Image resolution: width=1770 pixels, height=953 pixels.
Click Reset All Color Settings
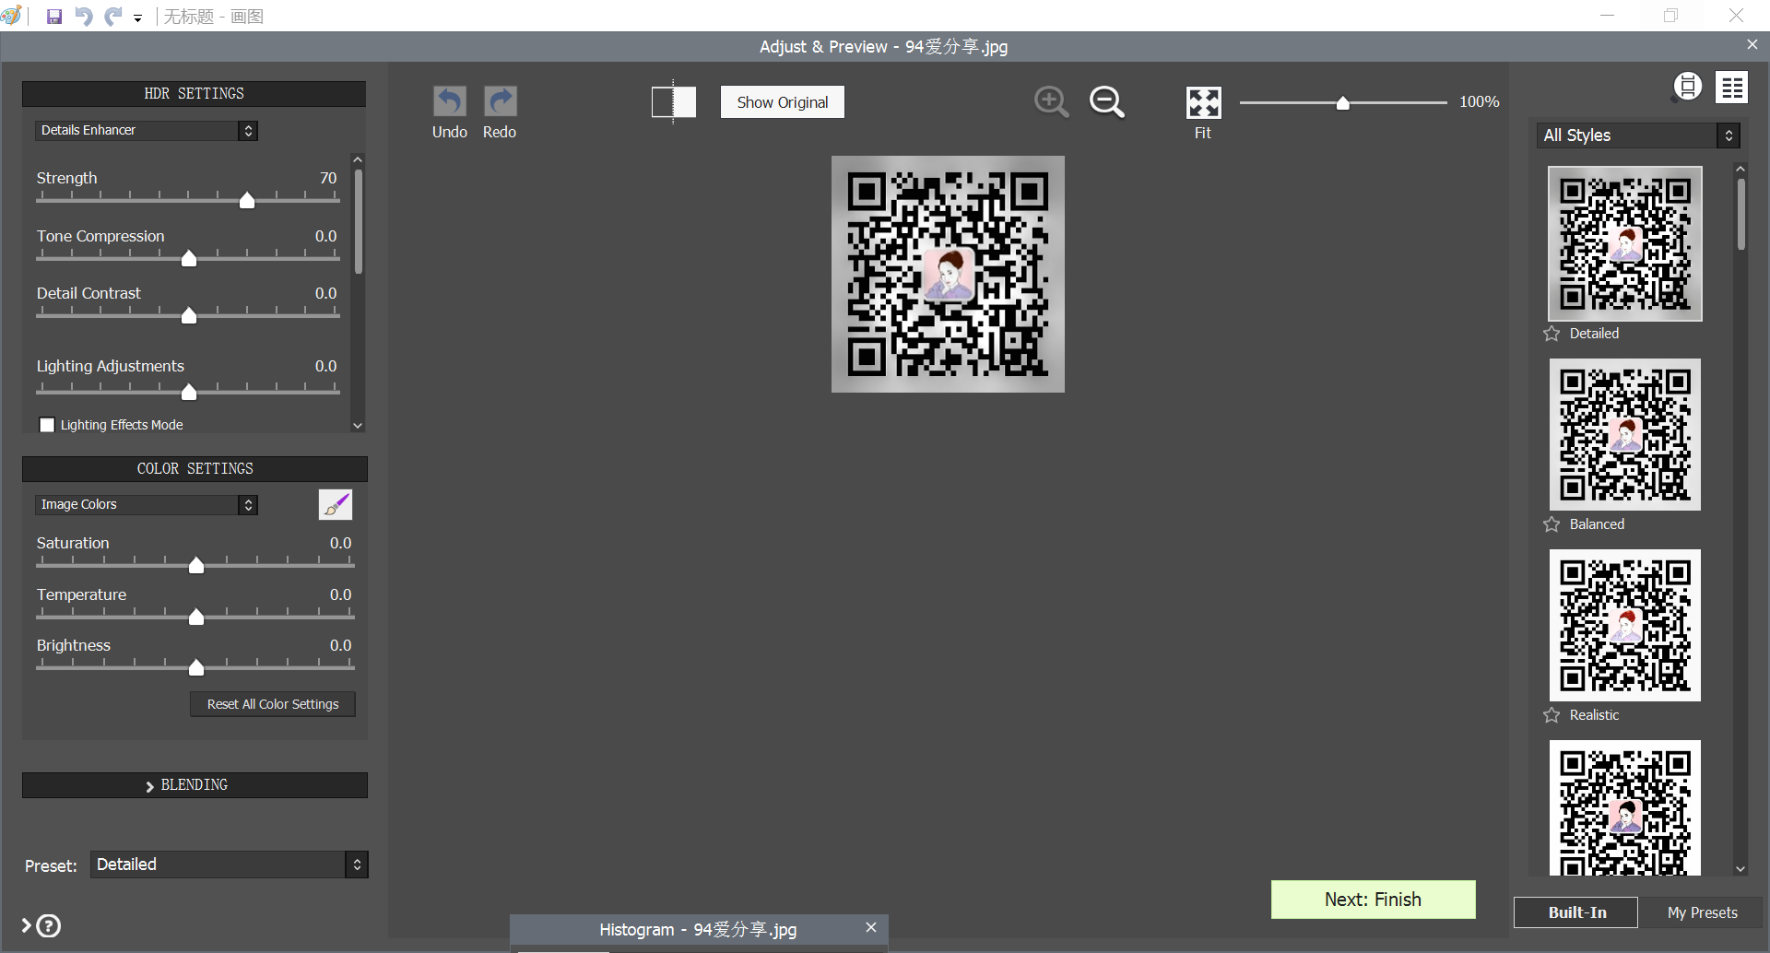pos(273,704)
